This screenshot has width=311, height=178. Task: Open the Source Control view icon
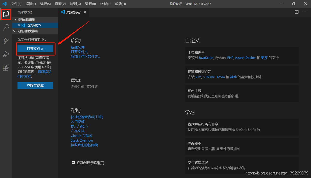pyautogui.click(x=6, y=41)
